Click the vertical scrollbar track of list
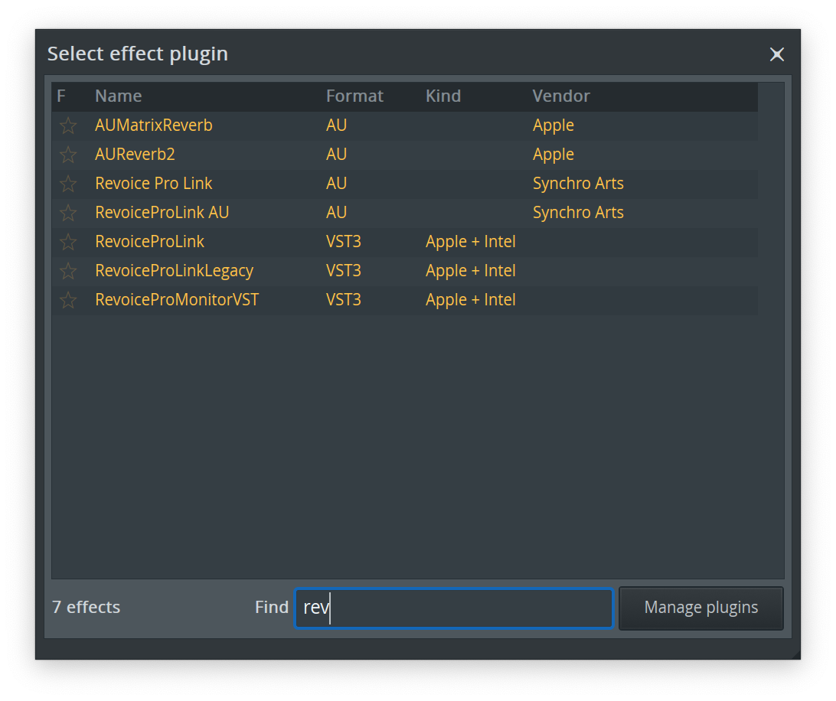This screenshot has width=836, height=701. coord(770,329)
